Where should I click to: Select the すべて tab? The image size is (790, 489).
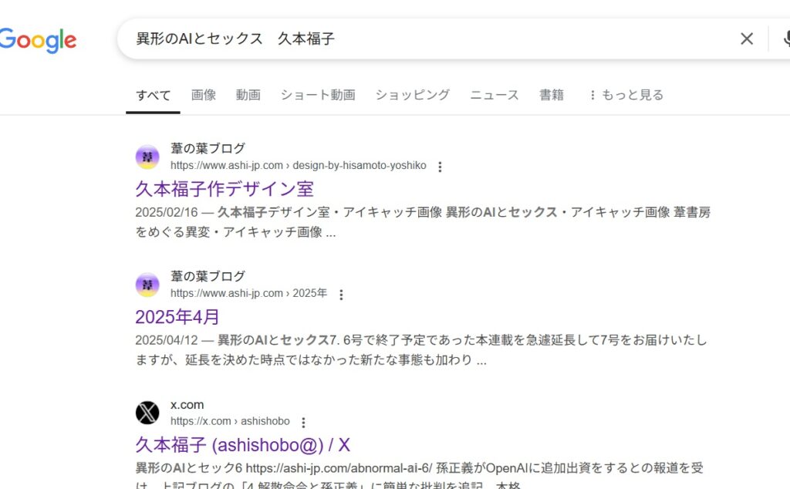154,95
